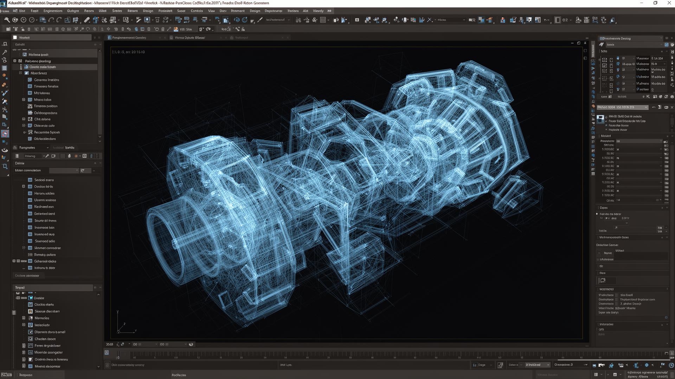Click the photo icon in the Pioe section

[x=602, y=280]
